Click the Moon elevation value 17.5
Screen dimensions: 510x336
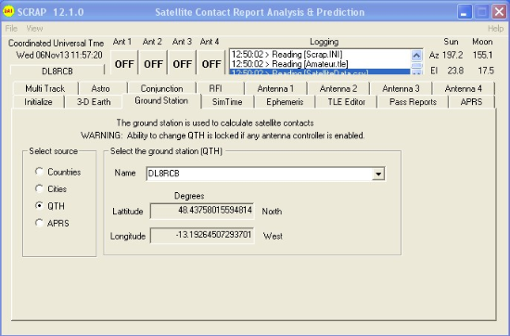tap(486, 71)
